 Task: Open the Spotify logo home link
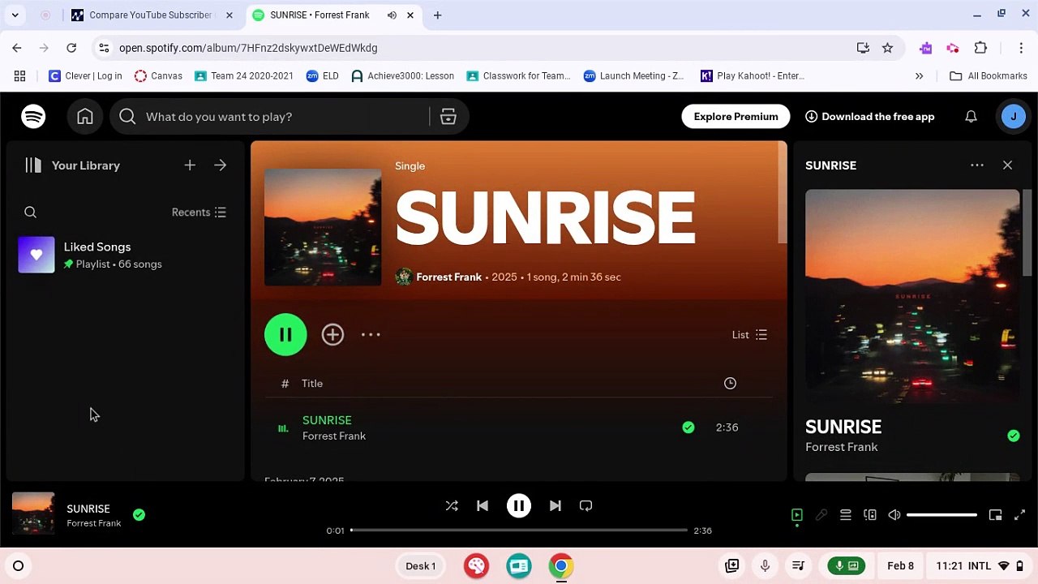point(33,117)
